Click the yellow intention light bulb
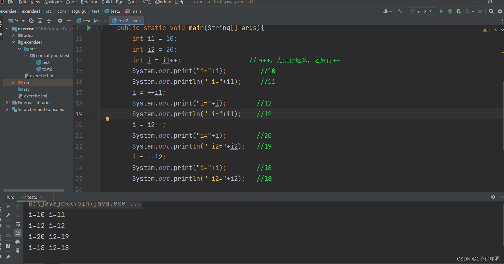This screenshot has width=504, height=264. 108,119
